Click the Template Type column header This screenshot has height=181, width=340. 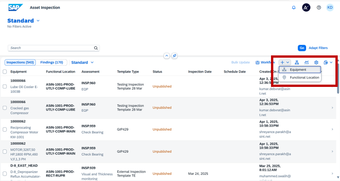pos(128,72)
